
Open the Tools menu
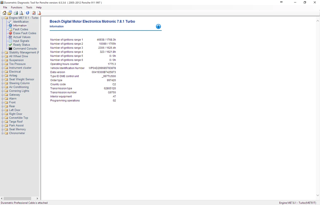click(29, 7)
